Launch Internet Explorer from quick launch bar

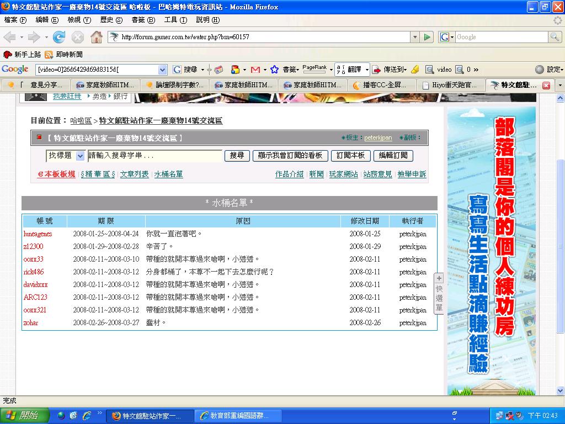coord(87,416)
